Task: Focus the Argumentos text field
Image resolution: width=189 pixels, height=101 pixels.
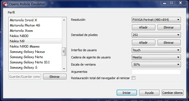Action: tap(156, 72)
